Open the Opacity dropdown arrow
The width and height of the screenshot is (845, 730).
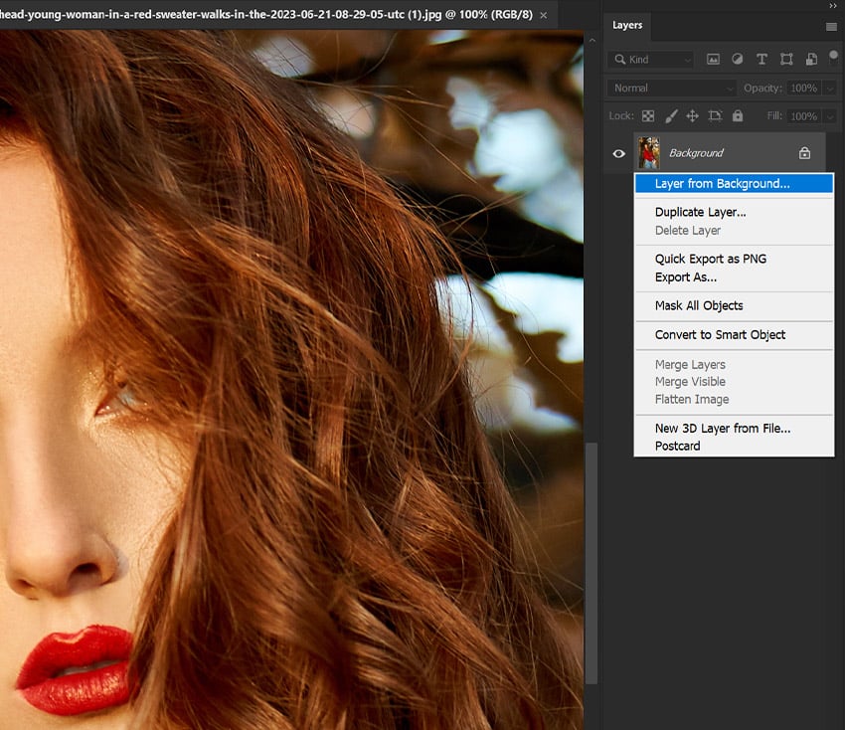(830, 88)
